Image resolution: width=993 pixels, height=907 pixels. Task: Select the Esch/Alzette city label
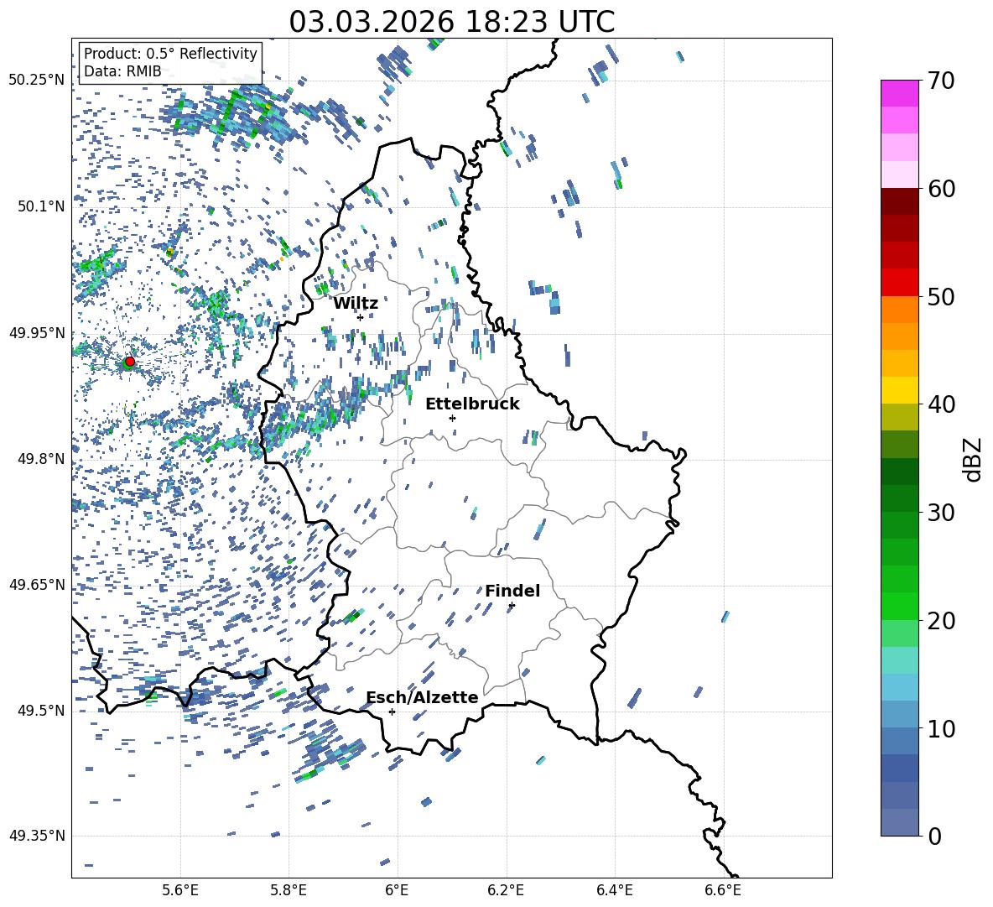pyautogui.click(x=422, y=698)
